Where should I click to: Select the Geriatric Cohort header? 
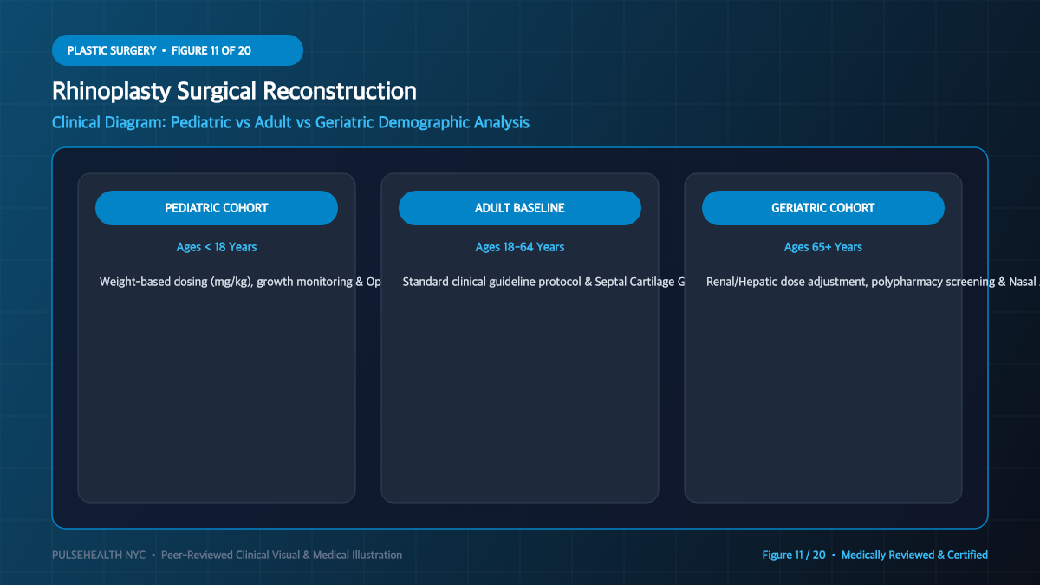click(823, 208)
